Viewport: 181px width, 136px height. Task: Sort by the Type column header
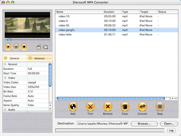[130, 12]
